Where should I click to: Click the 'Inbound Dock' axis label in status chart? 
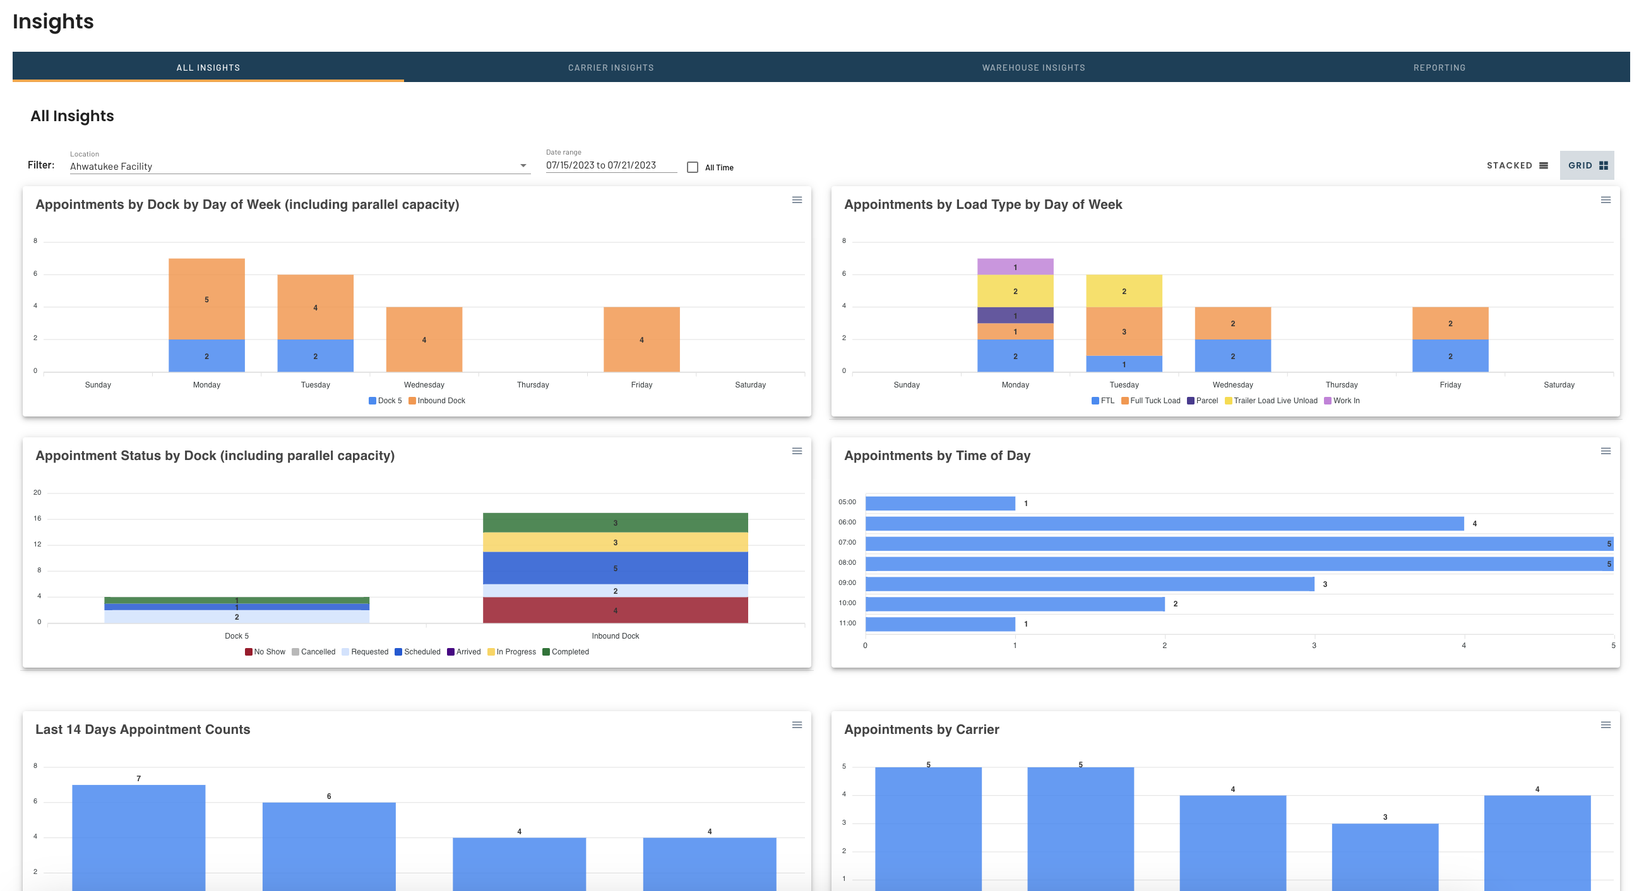click(616, 636)
